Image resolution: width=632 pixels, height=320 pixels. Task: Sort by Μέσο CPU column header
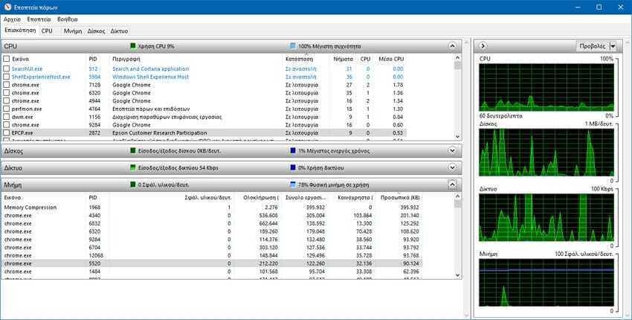(x=391, y=59)
